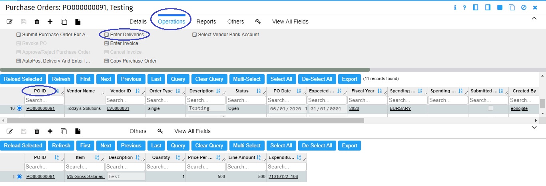Open View All Fields in the top panel
546x186 pixels.
[290, 22]
